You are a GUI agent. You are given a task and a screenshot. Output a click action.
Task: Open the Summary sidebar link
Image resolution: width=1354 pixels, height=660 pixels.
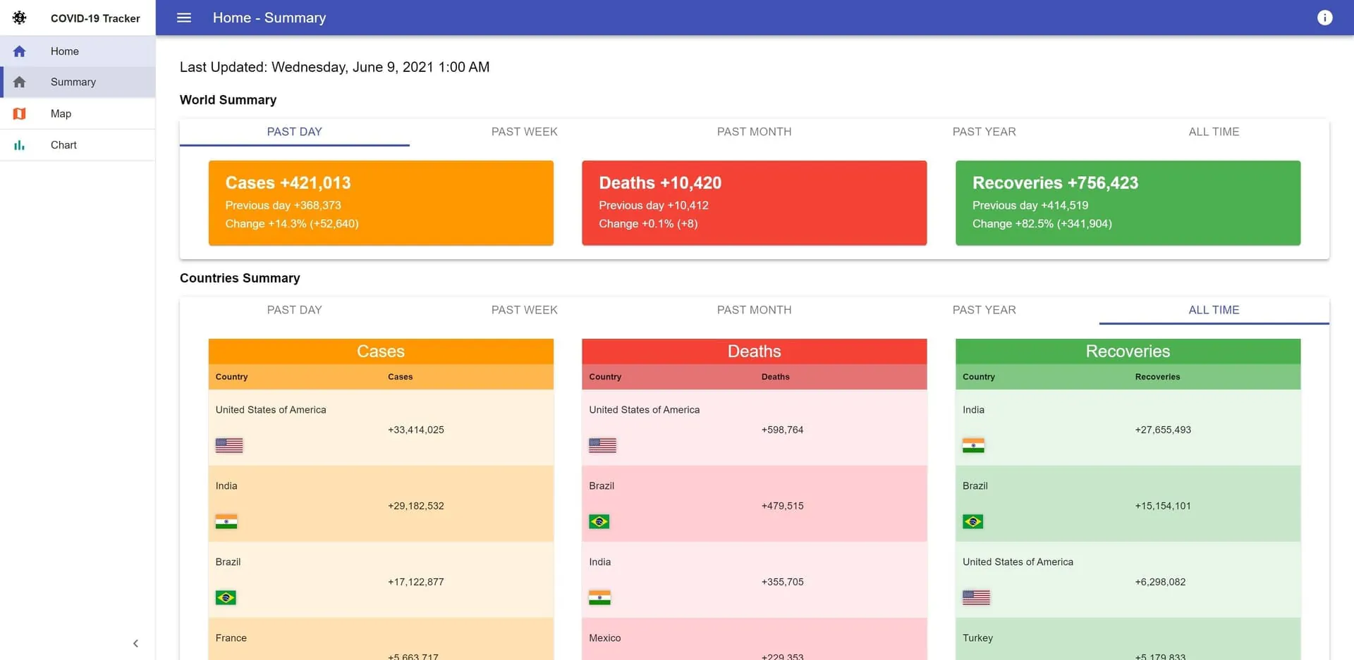tap(78, 82)
